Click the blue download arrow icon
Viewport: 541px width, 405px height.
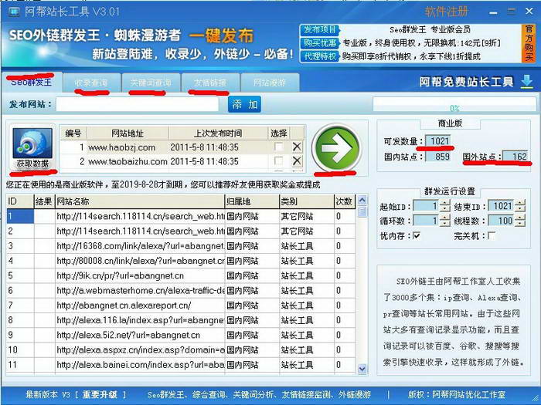[527, 82]
